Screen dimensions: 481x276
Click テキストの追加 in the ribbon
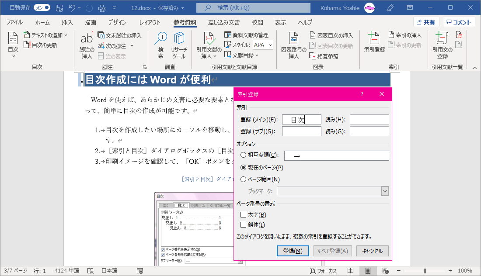coord(45,35)
